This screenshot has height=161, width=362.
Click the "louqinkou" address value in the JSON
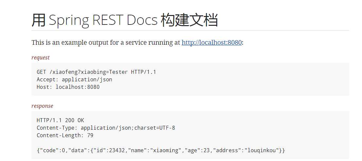coord(262,151)
